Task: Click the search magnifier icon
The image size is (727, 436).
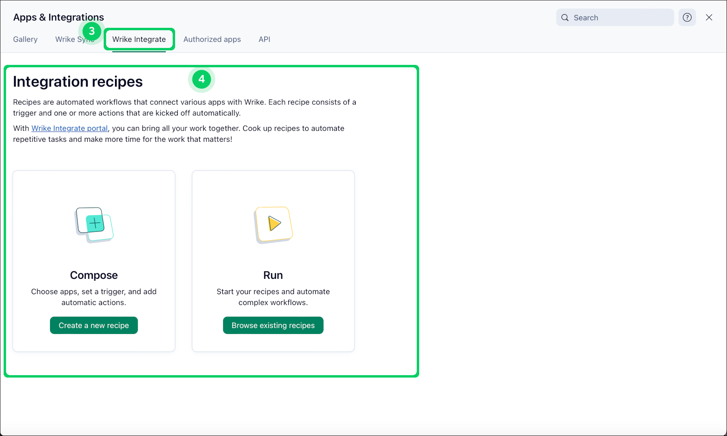Action: [x=565, y=17]
